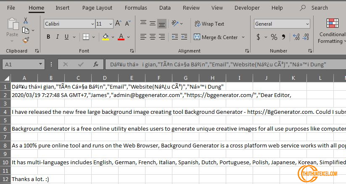
Task: Apply Accounting dollar format
Action: (x=258, y=37)
